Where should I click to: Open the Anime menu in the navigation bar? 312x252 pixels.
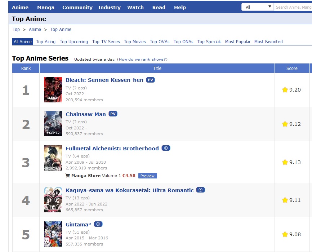pos(20,7)
